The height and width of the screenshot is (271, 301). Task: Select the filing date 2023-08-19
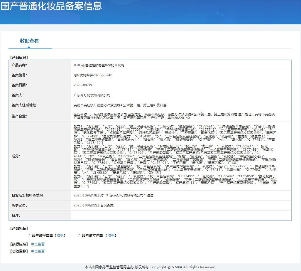point(83,85)
